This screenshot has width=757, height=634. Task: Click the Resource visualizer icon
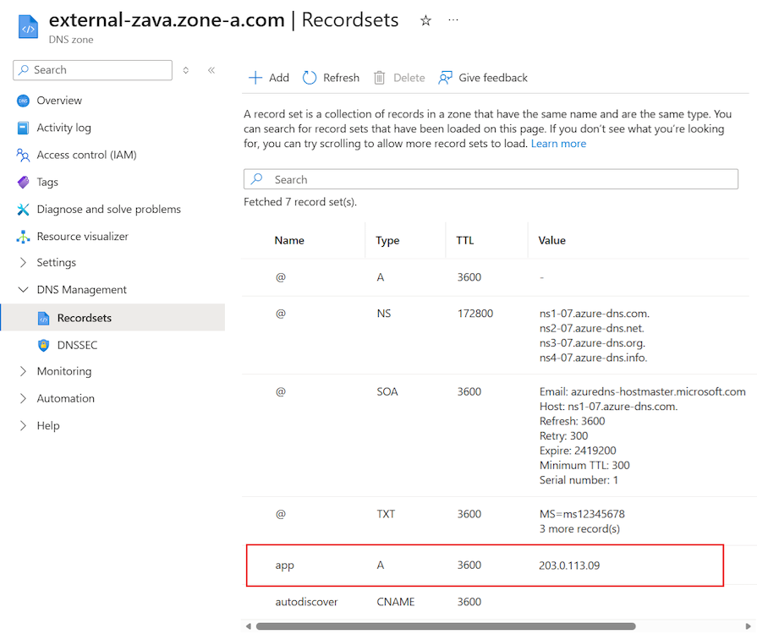[x=23, y=237]
